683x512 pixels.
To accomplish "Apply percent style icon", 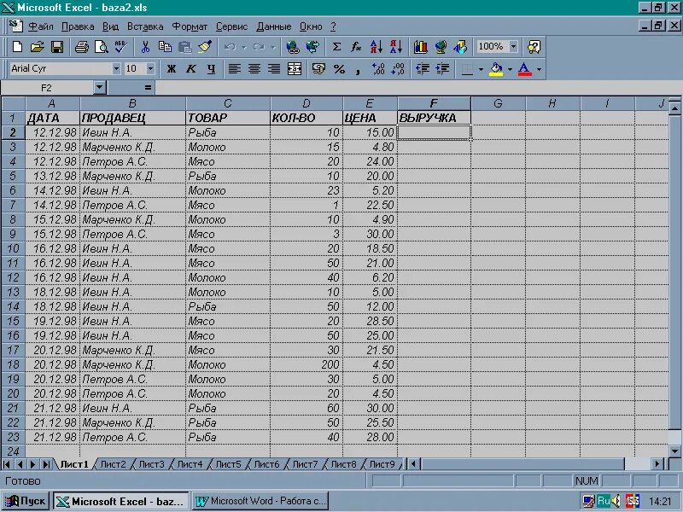I will (339, 69).
